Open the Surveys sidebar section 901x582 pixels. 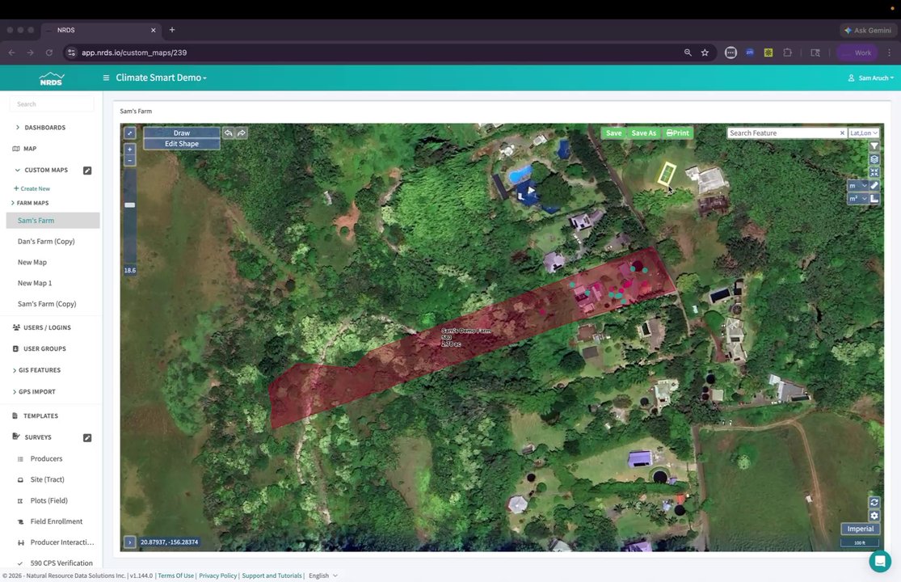32,437
